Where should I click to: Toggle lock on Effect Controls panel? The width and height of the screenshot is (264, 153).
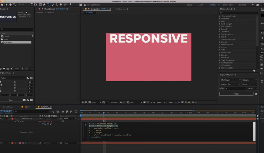(x=43, y=9)
